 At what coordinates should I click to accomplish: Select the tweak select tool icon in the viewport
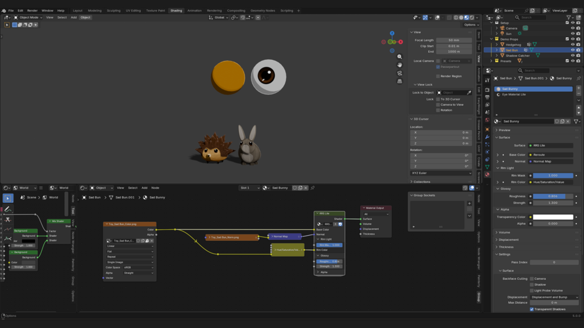pyautogui.click(x=7, y=25)
